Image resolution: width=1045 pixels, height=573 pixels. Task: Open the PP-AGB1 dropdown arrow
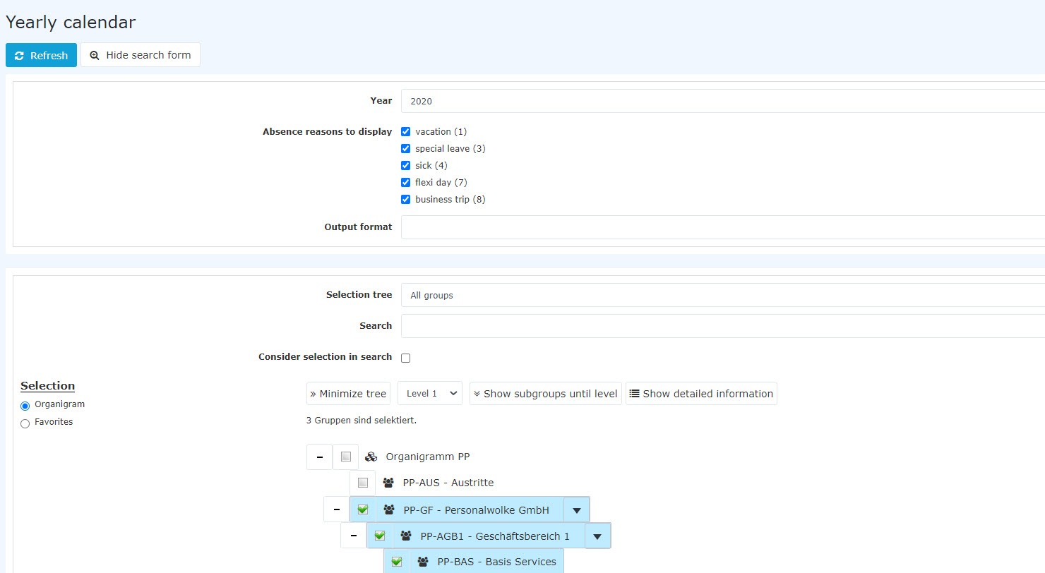point(597,536)
